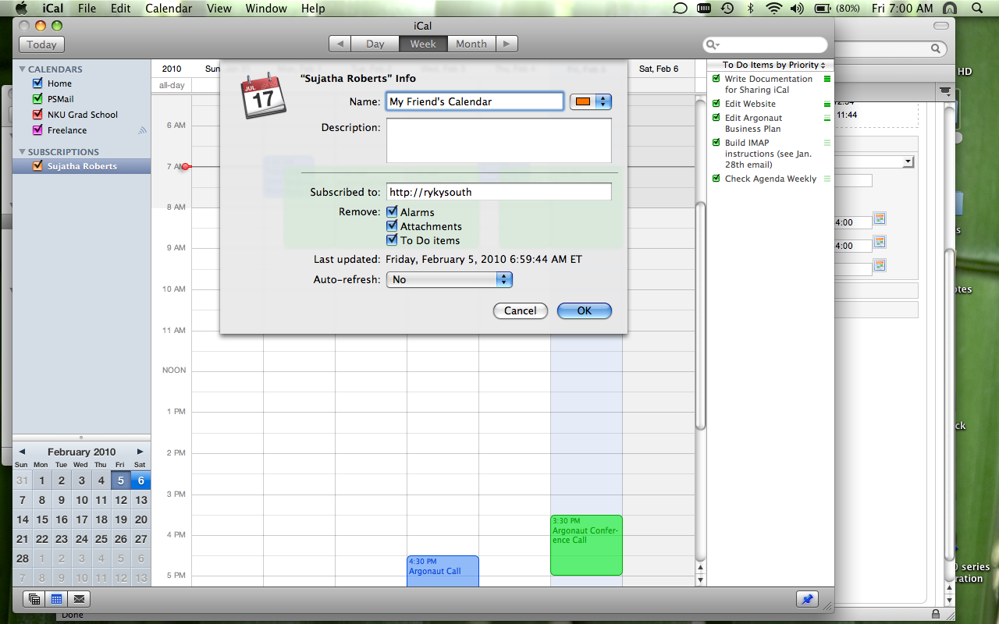Show notifications envelope icon
Viewport: 999px width, 624px height.
[79, 599]
